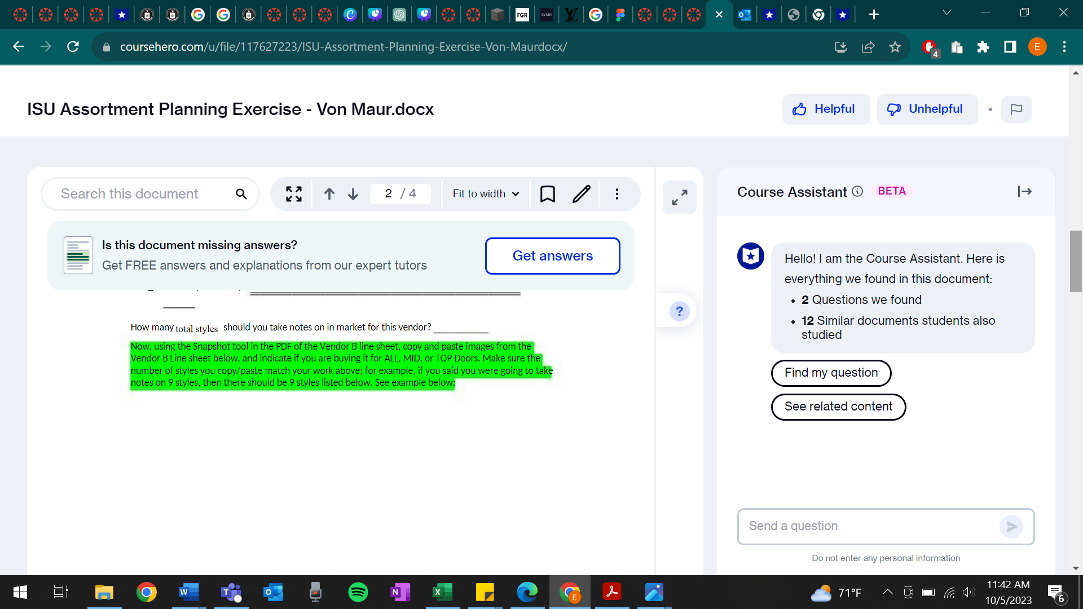1083x609 pixels.
Task: Open Microsoft Teams from the taskbar
Action: point(231,592)
